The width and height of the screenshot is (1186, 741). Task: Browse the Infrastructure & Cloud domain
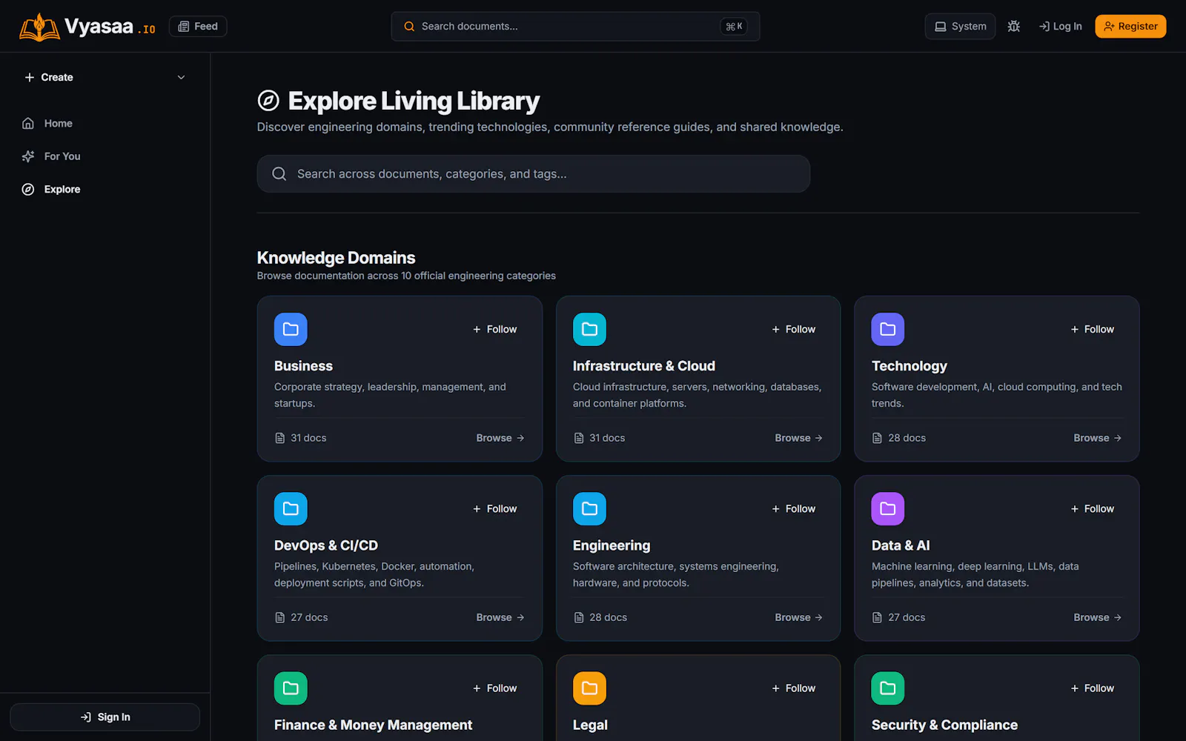pos(799,438)
